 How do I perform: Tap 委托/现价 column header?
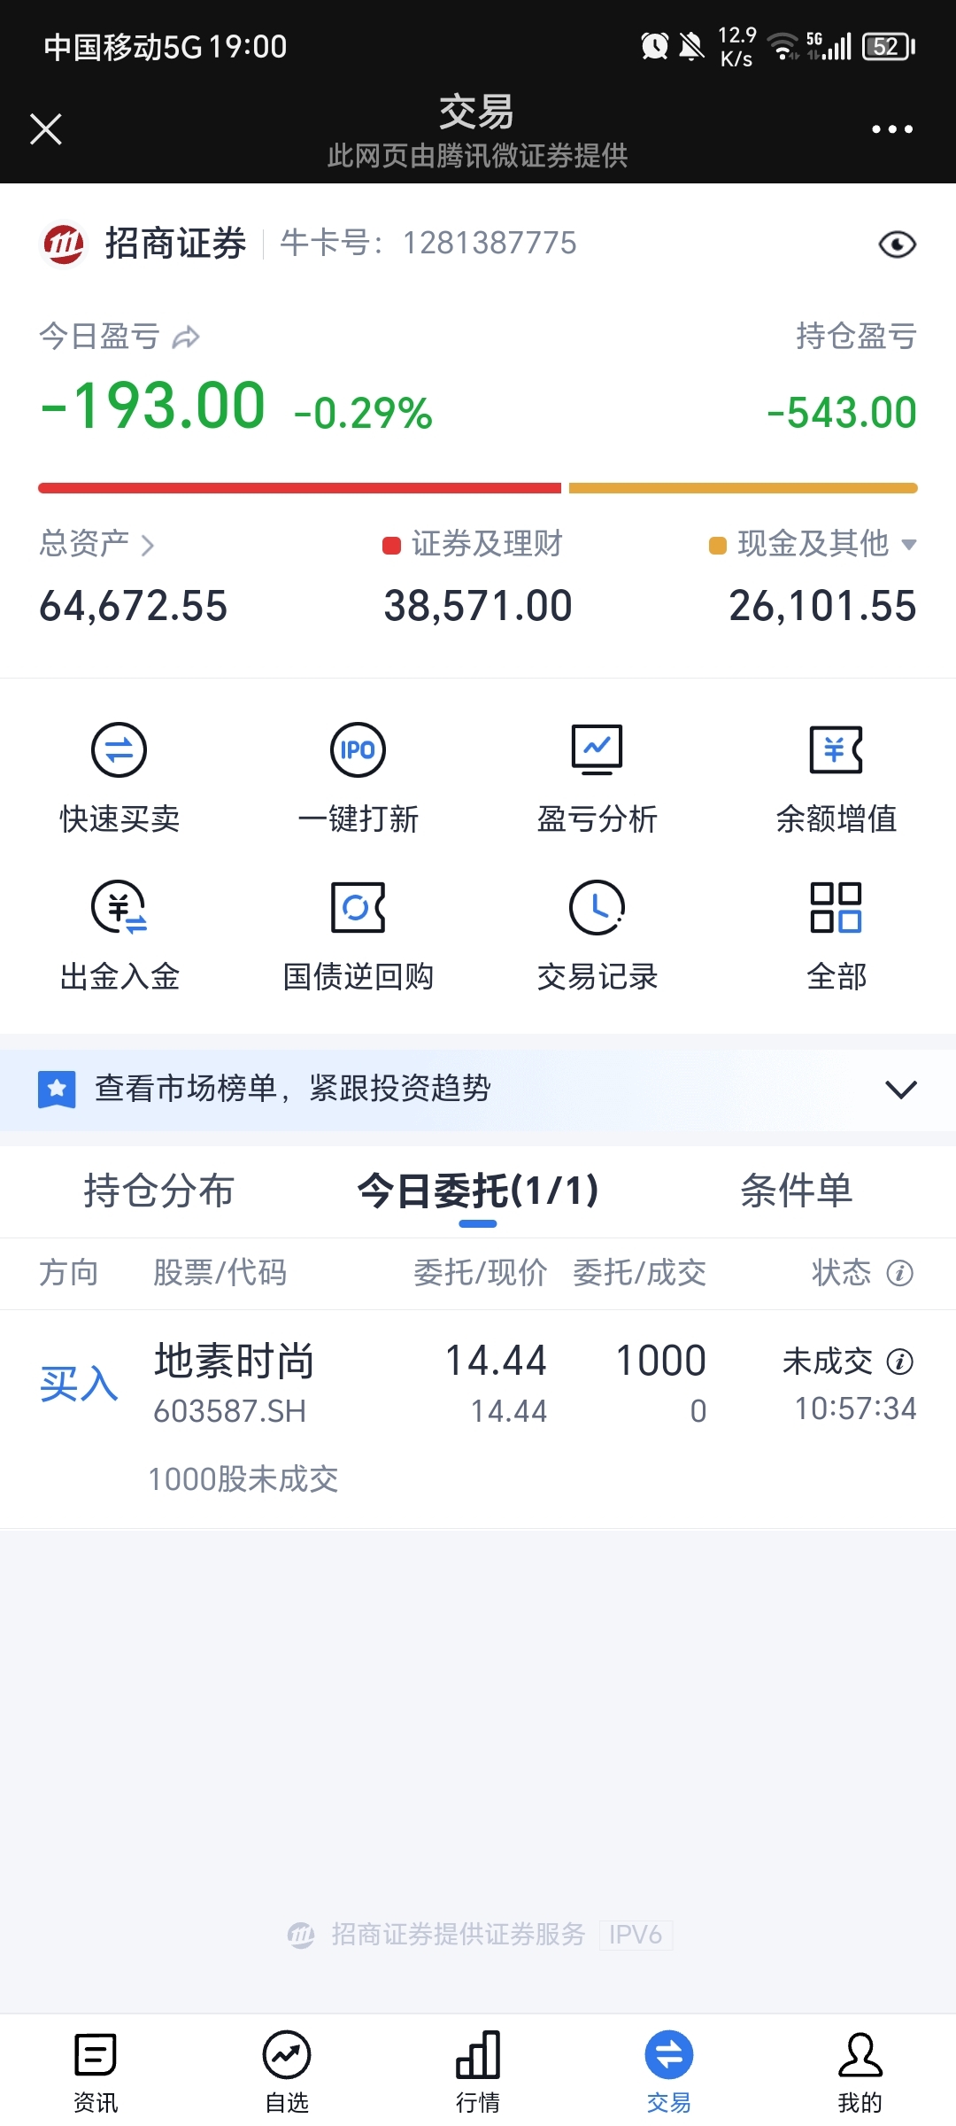(x=481, y=1273)
